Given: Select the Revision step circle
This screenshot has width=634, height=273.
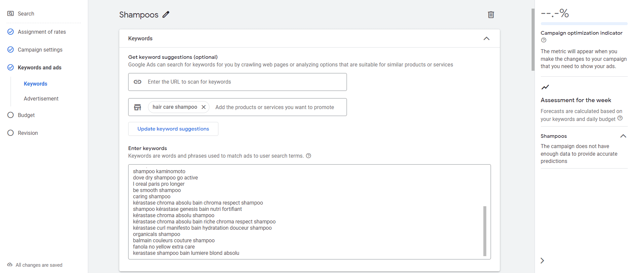Looking at the screenshot, I should point(11,133).
